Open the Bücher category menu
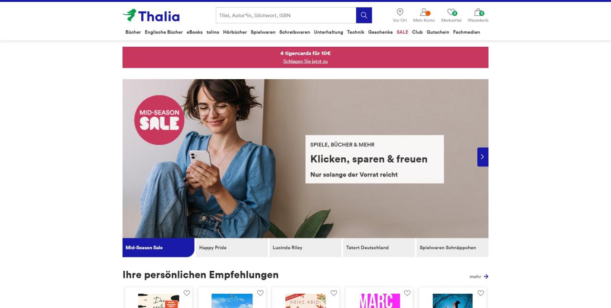The width and height of the screenshot is (611, 308). point(133,32)
